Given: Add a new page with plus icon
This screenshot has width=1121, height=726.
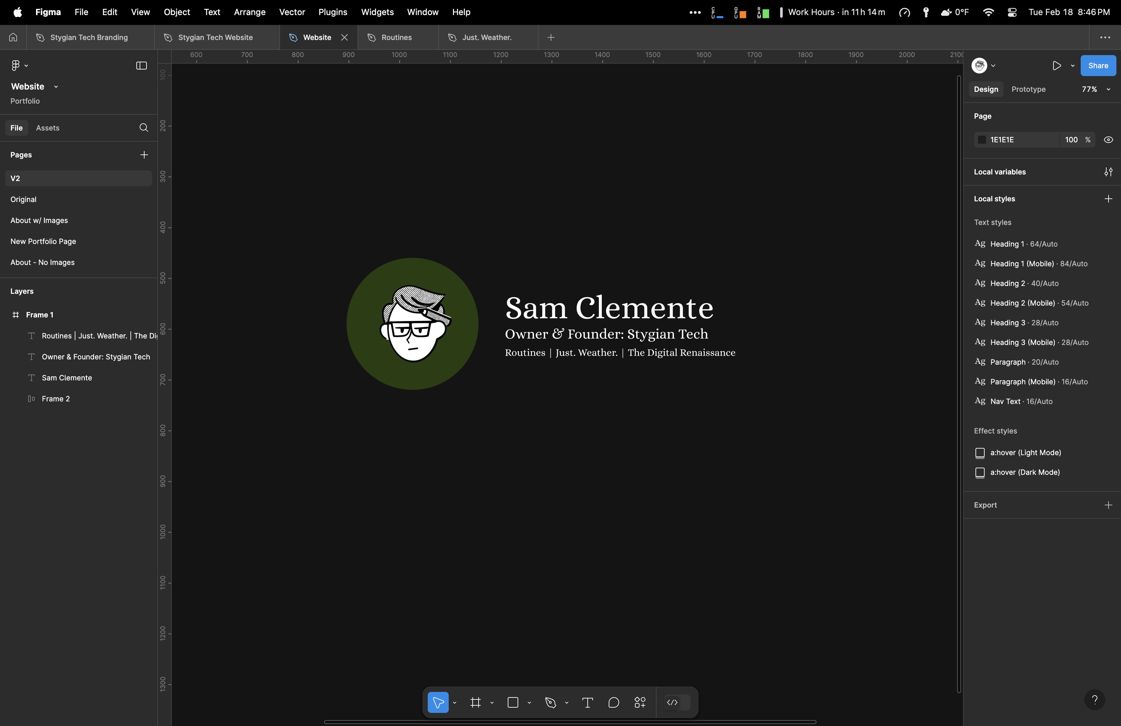Looking at the screenshot, I should 144,154.
